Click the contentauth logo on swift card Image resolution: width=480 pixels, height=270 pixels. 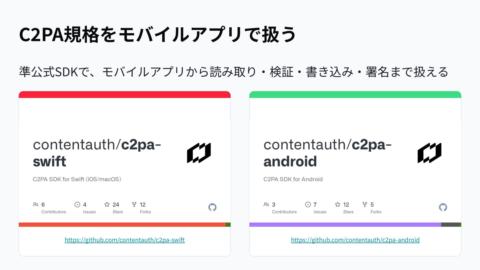pos(199,153)
